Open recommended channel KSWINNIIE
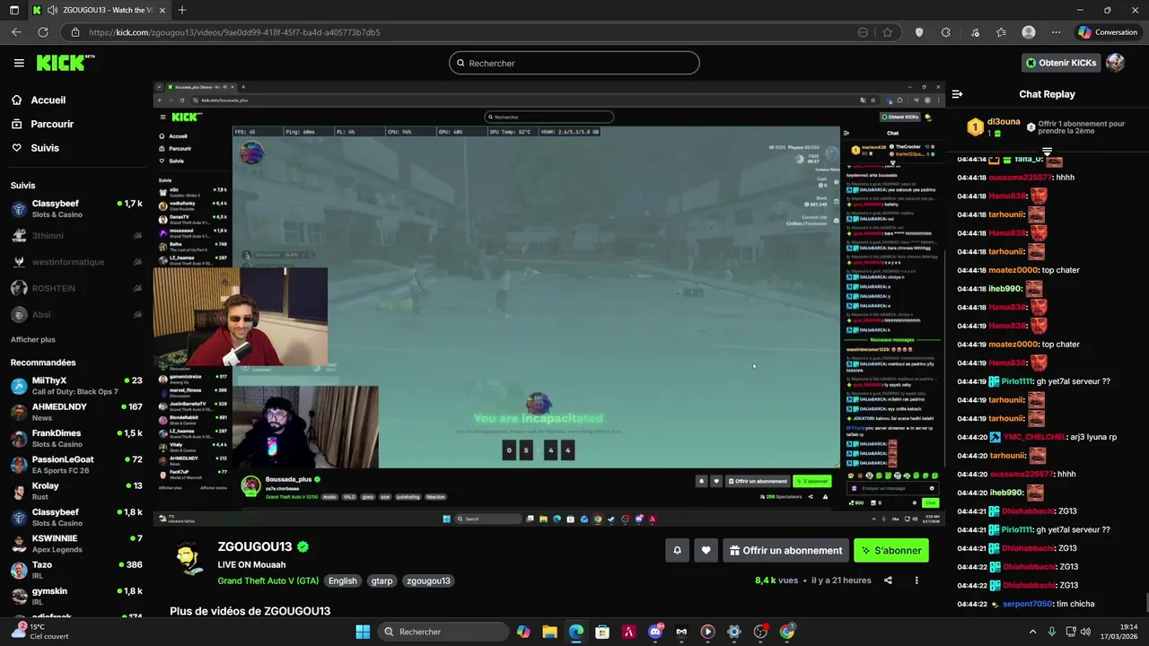The height and width of the screenshot is (646, 1149). click(76, 544)
